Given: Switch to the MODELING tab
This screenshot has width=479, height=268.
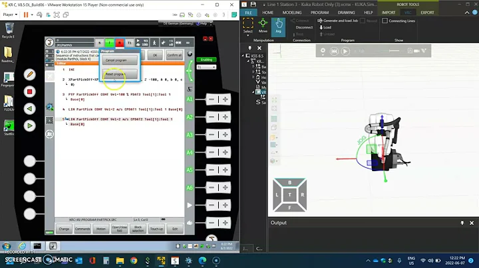Looking at the screenshot, I should (x=292, y=13).
